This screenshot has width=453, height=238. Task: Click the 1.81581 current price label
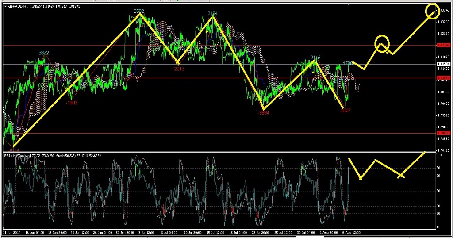click(x=443, y=64)
